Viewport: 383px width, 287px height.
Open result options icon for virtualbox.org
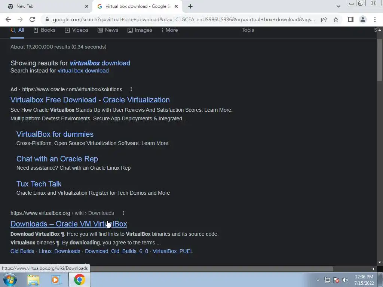123,213
